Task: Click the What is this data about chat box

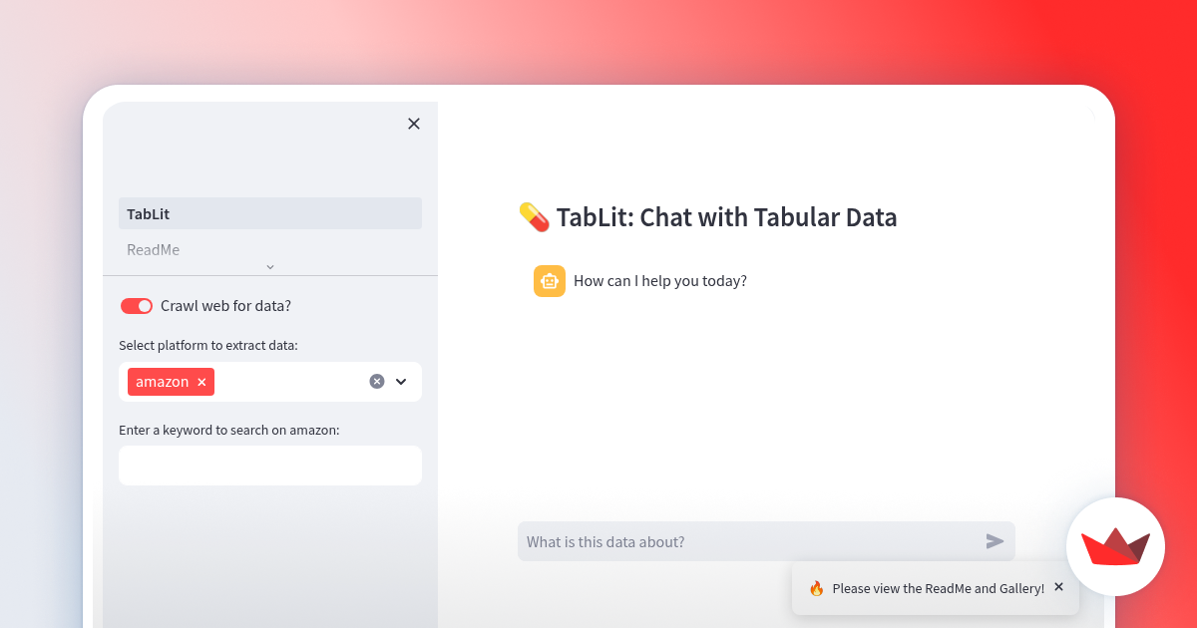Action: pos(748,541)
